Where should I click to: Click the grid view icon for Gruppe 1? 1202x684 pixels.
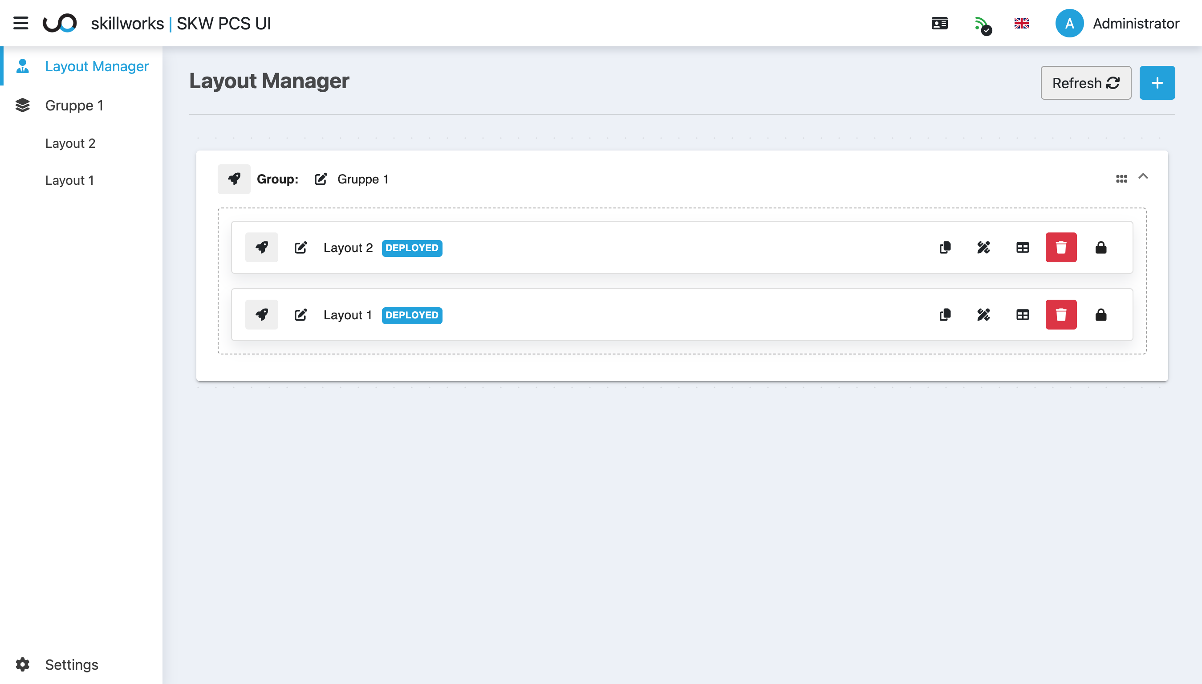pyautogui.click(x=1121, y=179)
